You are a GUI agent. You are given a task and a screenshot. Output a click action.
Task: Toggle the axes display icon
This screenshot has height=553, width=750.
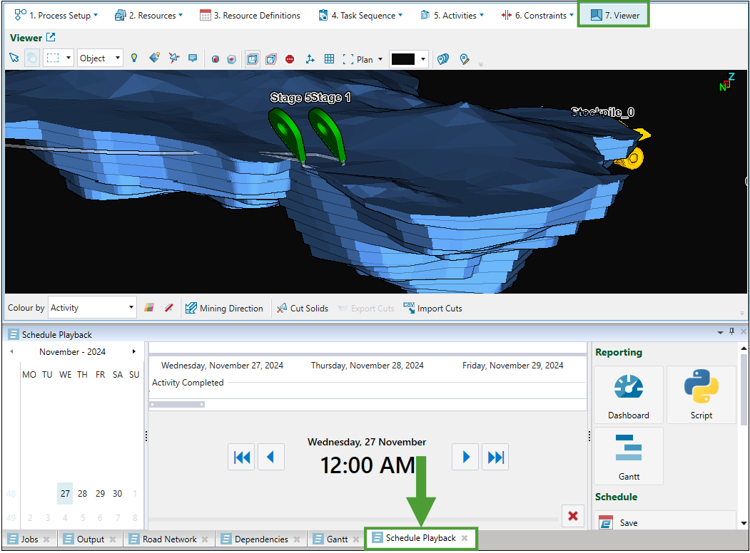coord(310,59)
